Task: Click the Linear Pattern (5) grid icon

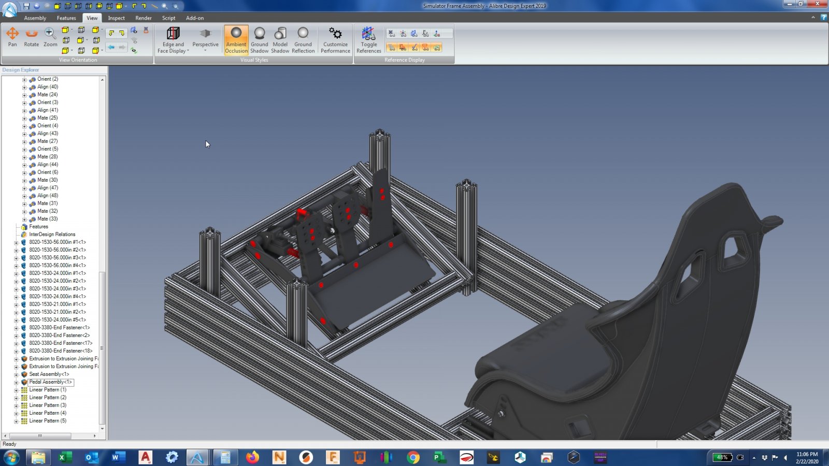Action: (x=24, y=421)
